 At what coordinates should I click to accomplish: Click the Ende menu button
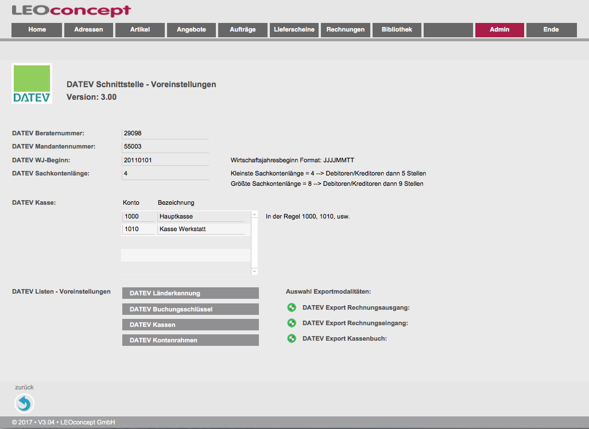pos(551,30)
